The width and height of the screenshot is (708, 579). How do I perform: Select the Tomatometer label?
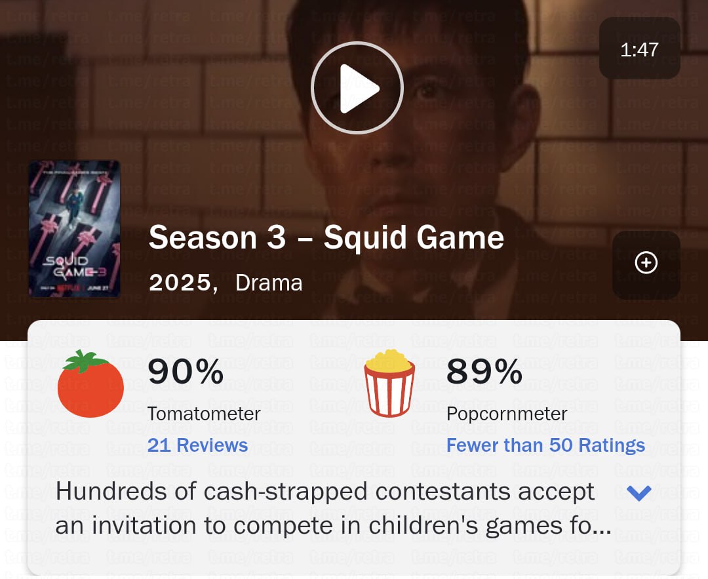(204, 414)
